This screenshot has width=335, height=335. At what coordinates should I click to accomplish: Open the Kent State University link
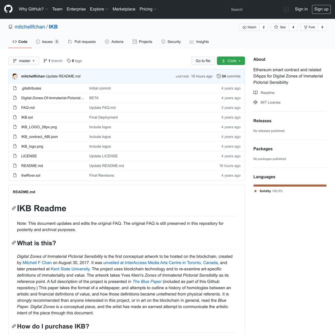[70, 269]
